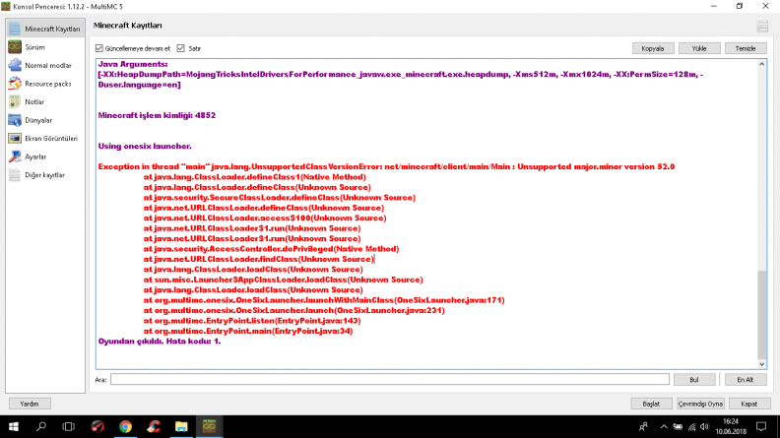Focus the Ara search input field

pyautogui.click(x=389, y=379)
